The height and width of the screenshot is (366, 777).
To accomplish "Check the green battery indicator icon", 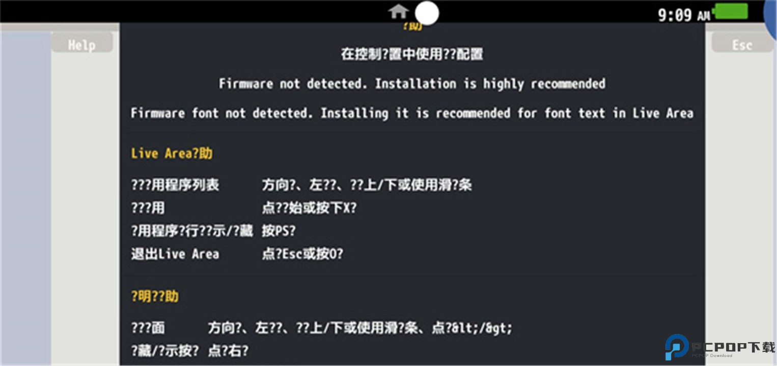I will [x=731, y=11].
